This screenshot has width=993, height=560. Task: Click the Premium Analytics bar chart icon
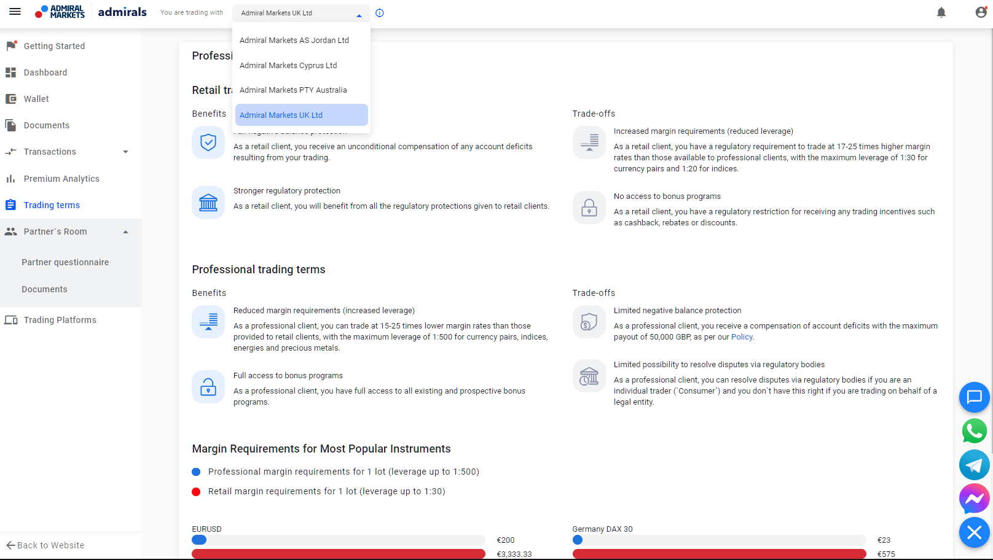[11, 179]
